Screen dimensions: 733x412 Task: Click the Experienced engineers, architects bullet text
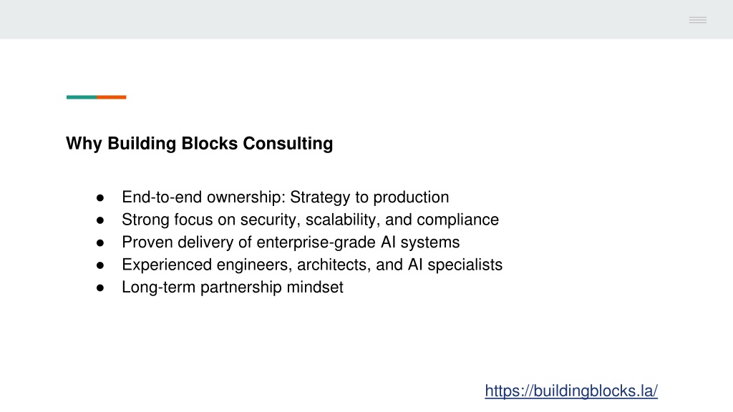tap(312, 265)
